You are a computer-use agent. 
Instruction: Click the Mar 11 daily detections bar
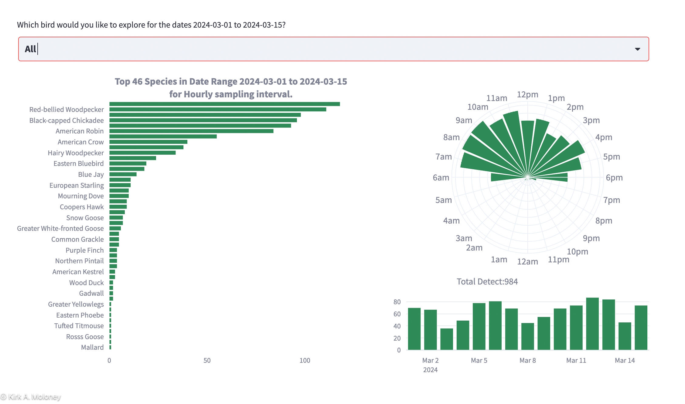click(x=576, y=328)
